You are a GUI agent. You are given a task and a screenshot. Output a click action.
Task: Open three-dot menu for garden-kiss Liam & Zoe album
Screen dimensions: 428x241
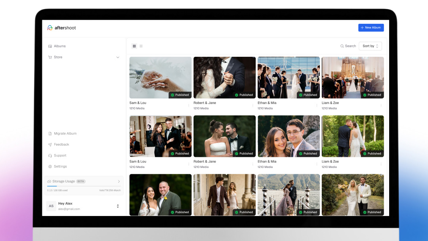point(381,164)
